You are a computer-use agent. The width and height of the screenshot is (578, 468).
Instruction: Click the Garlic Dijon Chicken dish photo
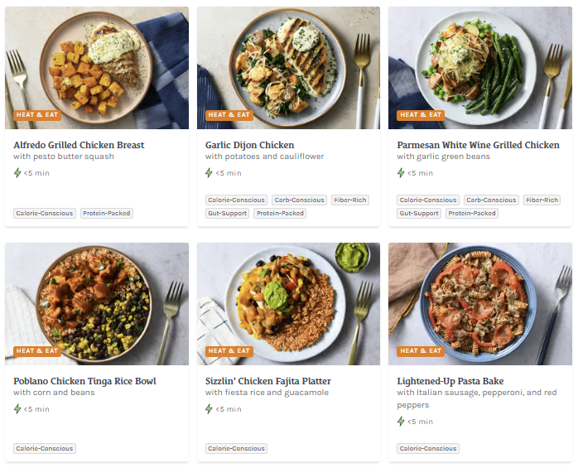coord(288,68)
